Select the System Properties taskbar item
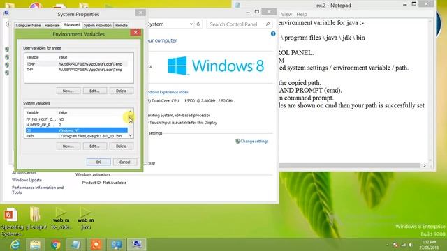The height and width of the screenshot is (251, 447). 137,245
